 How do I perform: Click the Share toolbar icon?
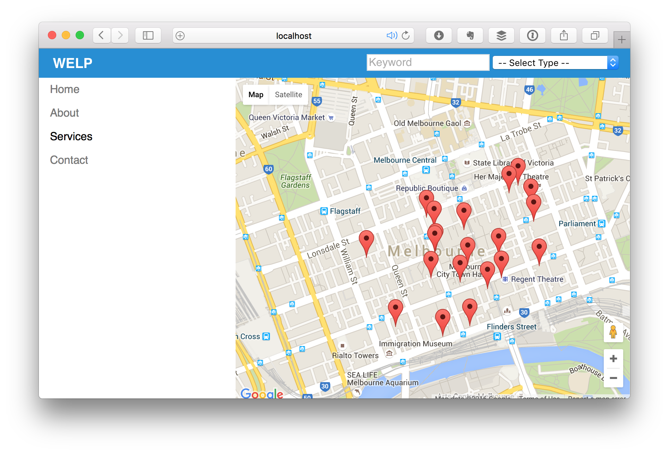coord(564,35)
